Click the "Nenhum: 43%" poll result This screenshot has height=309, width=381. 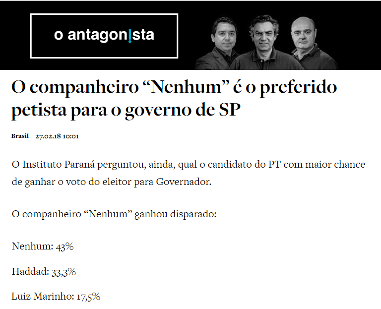[42, 247]
